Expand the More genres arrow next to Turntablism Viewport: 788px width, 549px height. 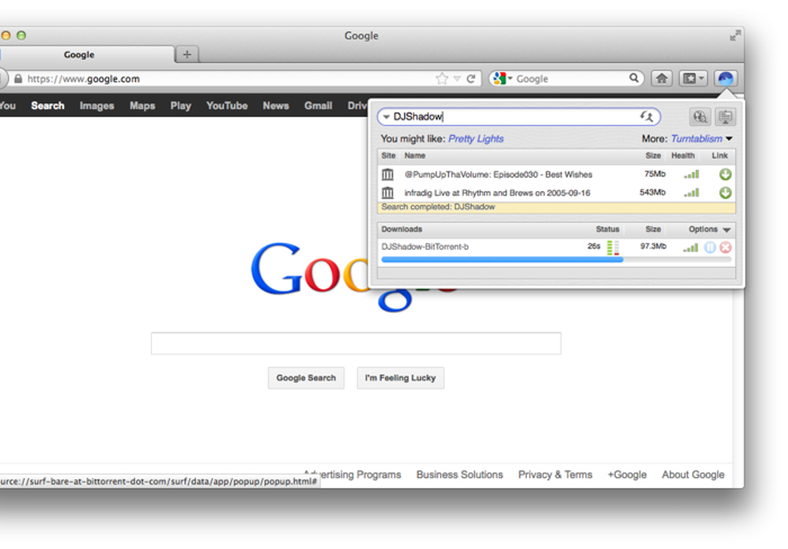[x=729, y=139]
